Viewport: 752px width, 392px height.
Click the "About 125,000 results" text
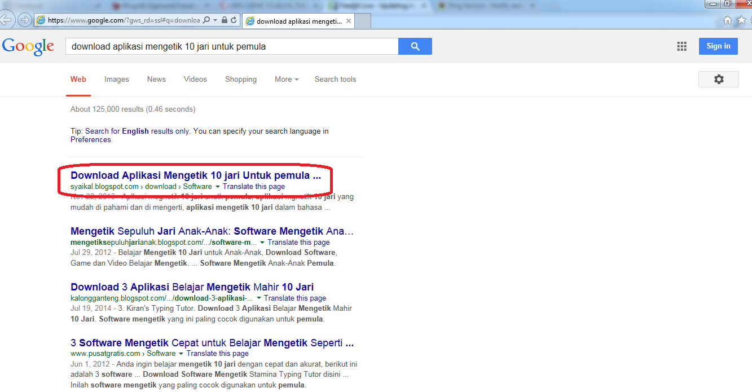point(133,109)
